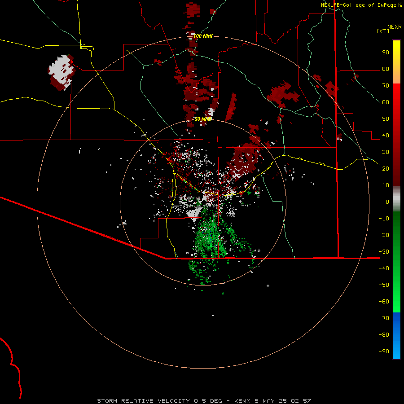Click the 20 value on velocity scale
The height and width of the screenshot is (404, 404).
[x=386, y=169]
